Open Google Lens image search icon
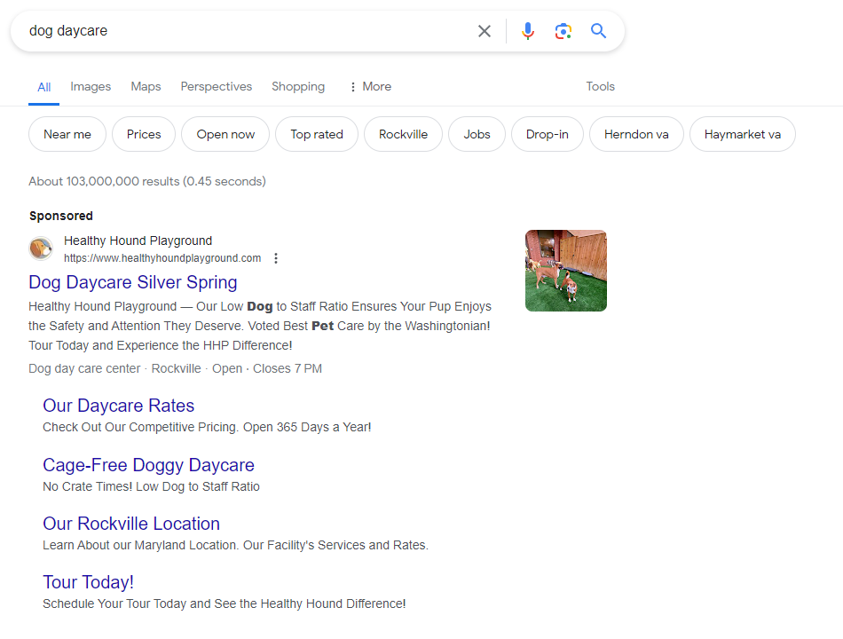843x639 pixels. [563, 31]
